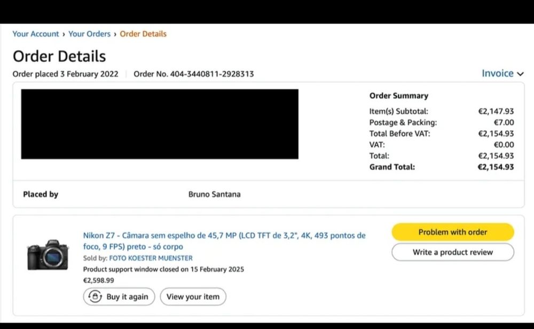Viewport: 534px width, 329px height.
Task: Click the Grand Total amount €2,154.93
Action: coord(496,167)
